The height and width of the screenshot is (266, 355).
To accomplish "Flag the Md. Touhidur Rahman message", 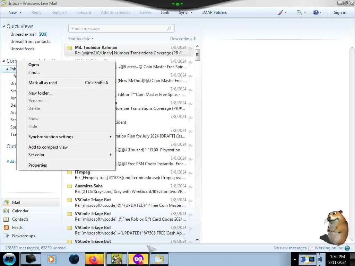I will [191, 48].
